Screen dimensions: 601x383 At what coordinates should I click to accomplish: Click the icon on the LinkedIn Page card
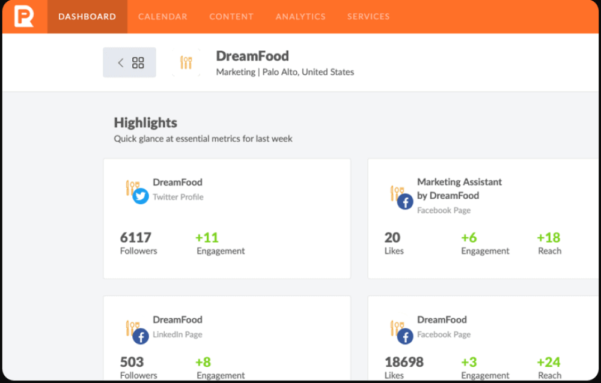click(141, 336)
